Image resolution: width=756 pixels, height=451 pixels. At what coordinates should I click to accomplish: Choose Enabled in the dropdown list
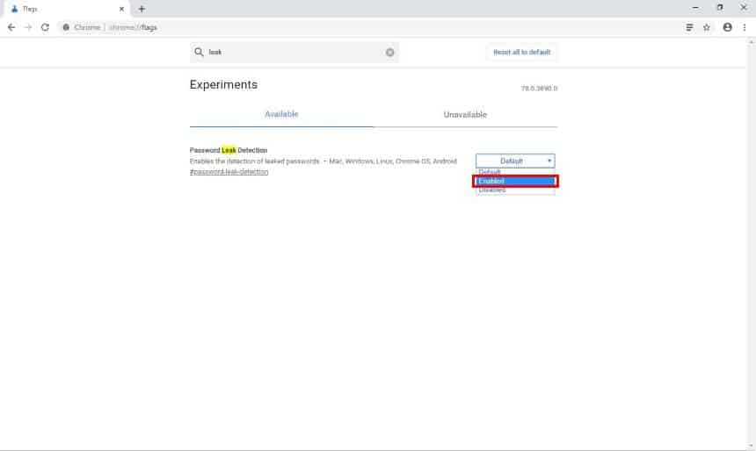[515, 181]
